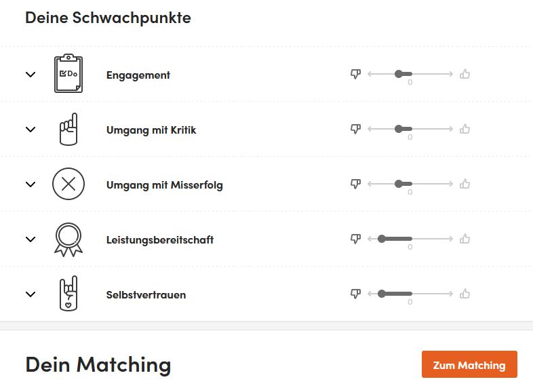
Task: Expand the Umgang mit Misserfolg chevron
Action: point(31,185)
